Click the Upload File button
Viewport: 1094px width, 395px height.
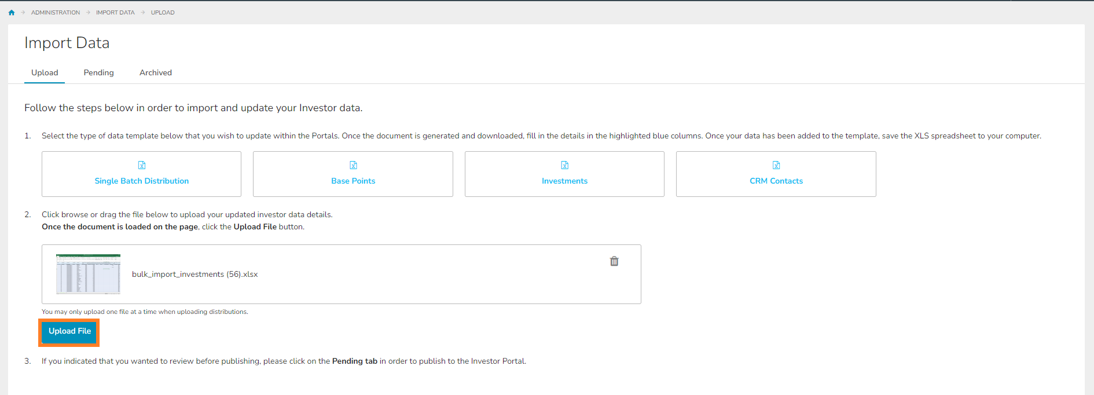click(69, 332)
